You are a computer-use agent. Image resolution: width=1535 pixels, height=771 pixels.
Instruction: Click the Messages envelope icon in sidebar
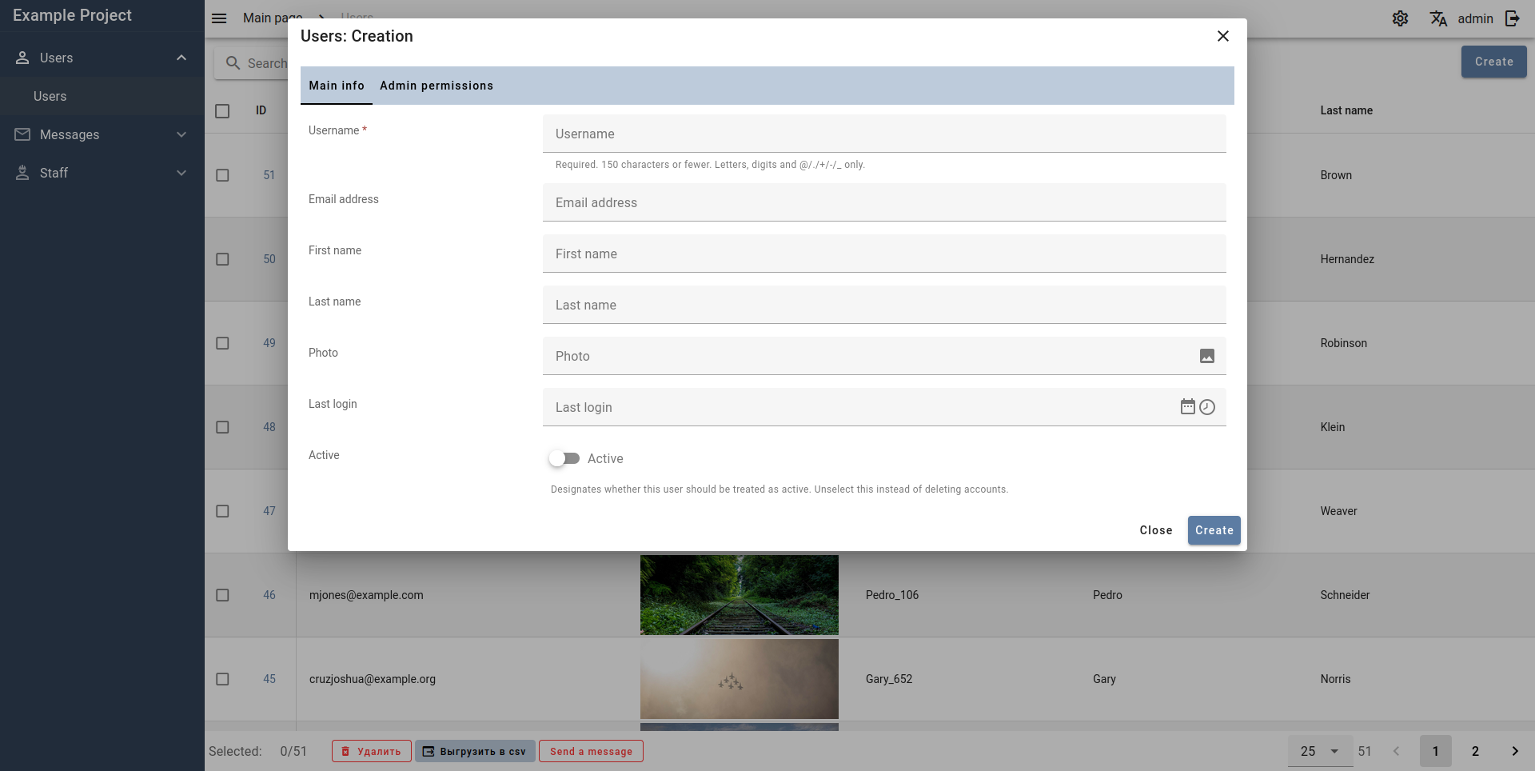click(22, 134)
